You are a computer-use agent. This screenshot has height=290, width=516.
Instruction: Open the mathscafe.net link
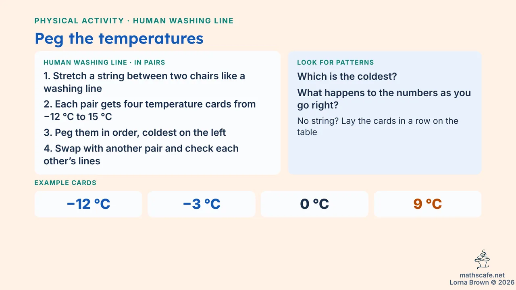tap(482, 275)
